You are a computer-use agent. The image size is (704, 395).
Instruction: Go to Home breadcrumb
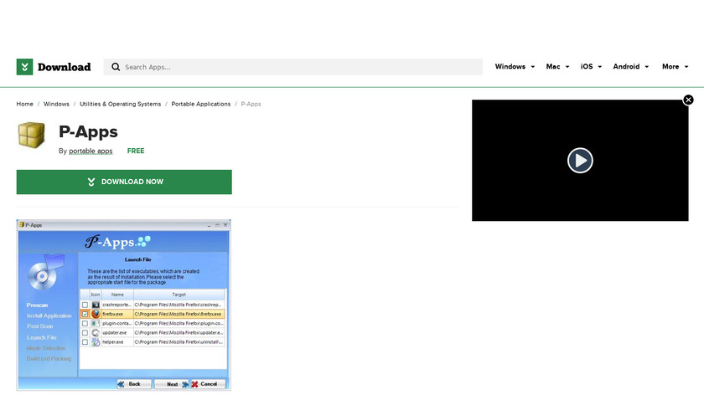pos(24,104)
